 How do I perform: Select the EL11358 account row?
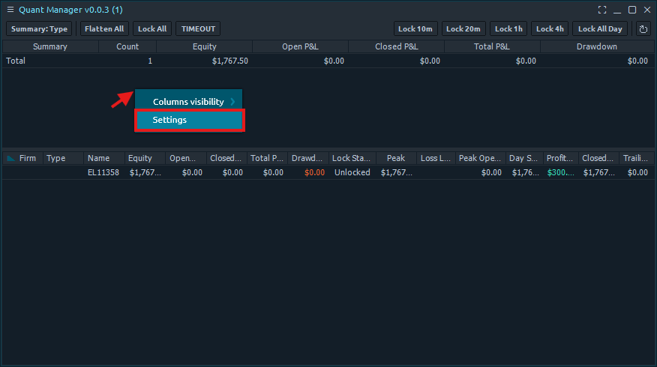point(103,172)
